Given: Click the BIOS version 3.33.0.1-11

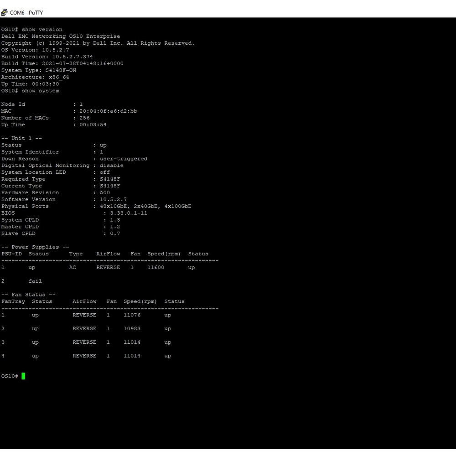Looking at the screenshot, I should [x=129, y=213].
